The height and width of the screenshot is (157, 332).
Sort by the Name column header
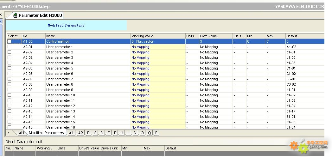point(88,36)
